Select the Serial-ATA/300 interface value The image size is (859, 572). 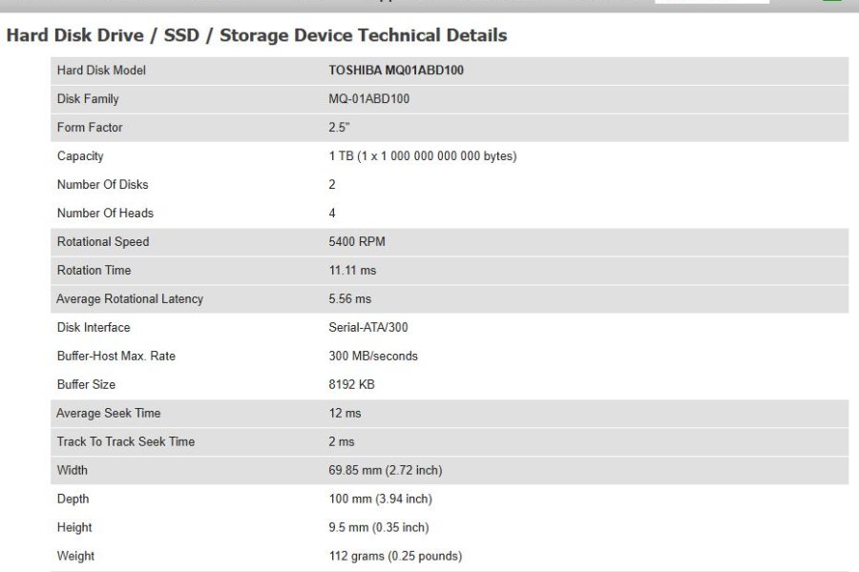(x=368, y=327)
